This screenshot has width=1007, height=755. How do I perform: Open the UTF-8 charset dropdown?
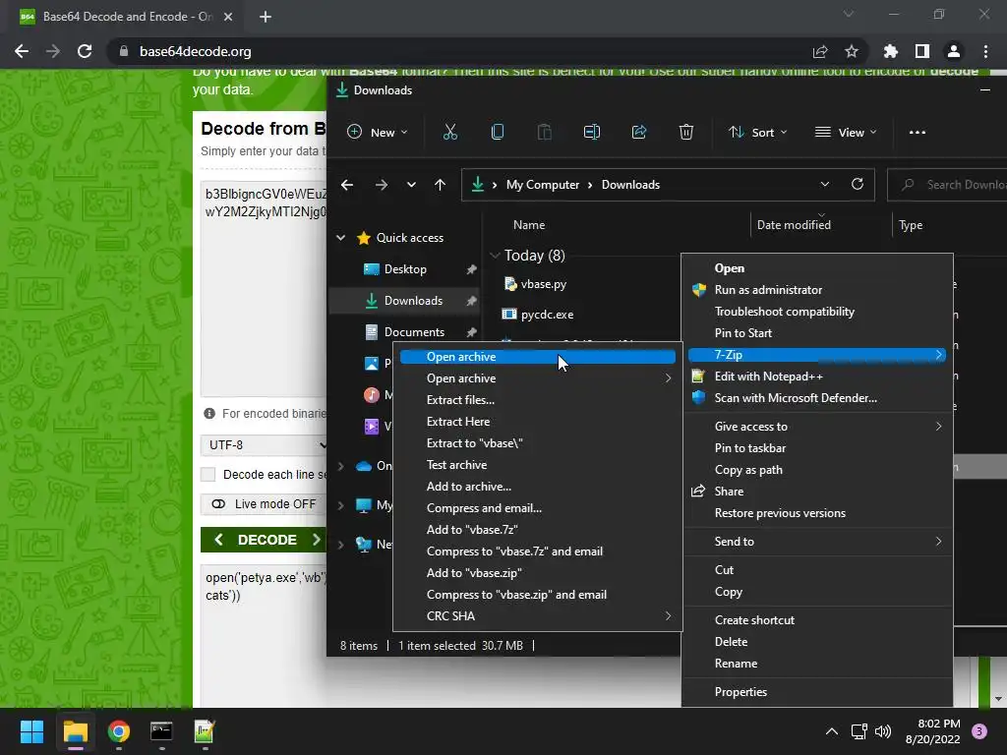point(264,445)
